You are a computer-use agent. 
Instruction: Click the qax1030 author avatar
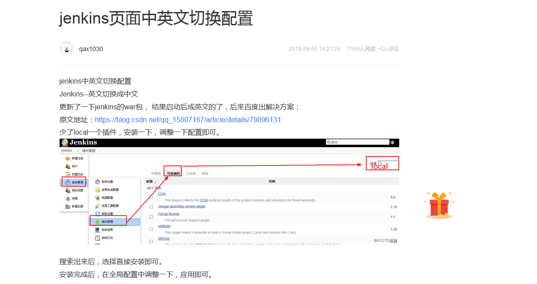[67, 48]
